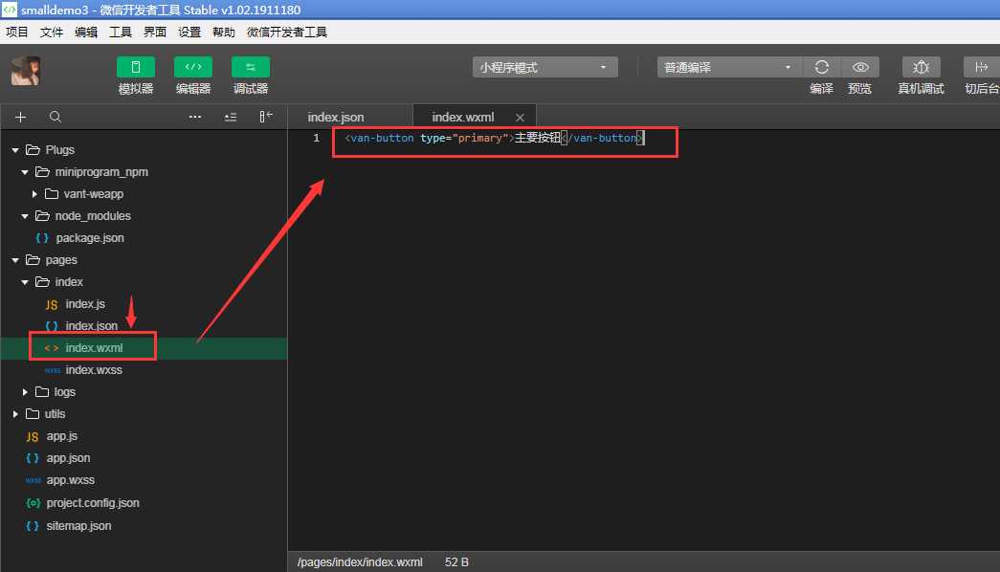
Task: Expand the logs folder arrow
Action: [25, 391]
